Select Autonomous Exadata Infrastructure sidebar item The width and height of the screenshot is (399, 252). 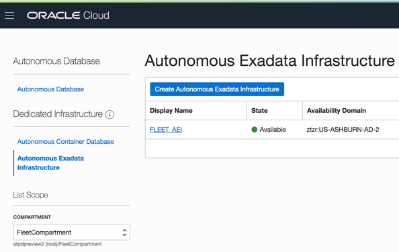50,163
